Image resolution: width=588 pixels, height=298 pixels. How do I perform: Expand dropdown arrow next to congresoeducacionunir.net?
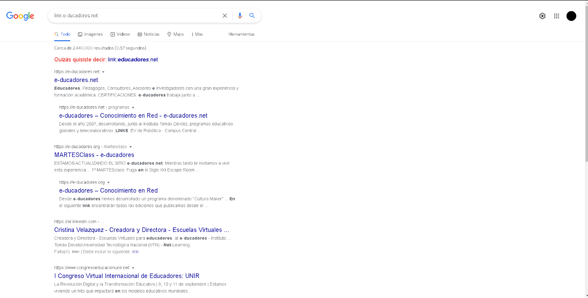coord(133,268)
